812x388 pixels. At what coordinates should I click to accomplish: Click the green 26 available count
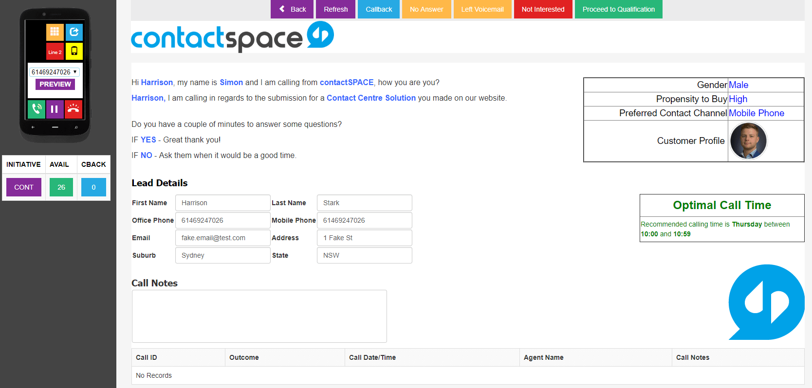(61, 187)
